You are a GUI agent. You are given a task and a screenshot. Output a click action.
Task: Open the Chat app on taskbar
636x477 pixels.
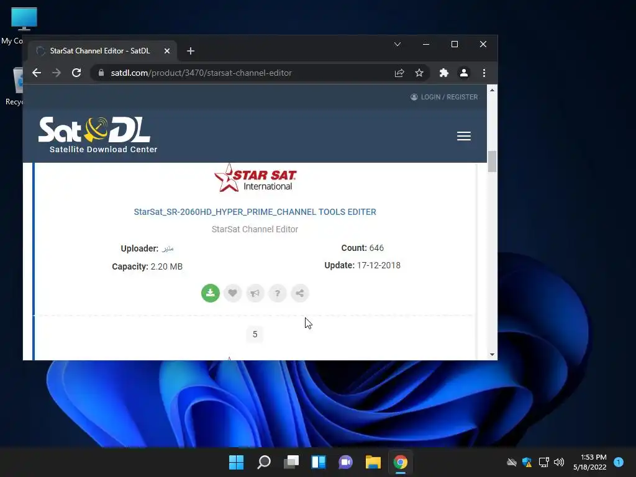(345, 462)
